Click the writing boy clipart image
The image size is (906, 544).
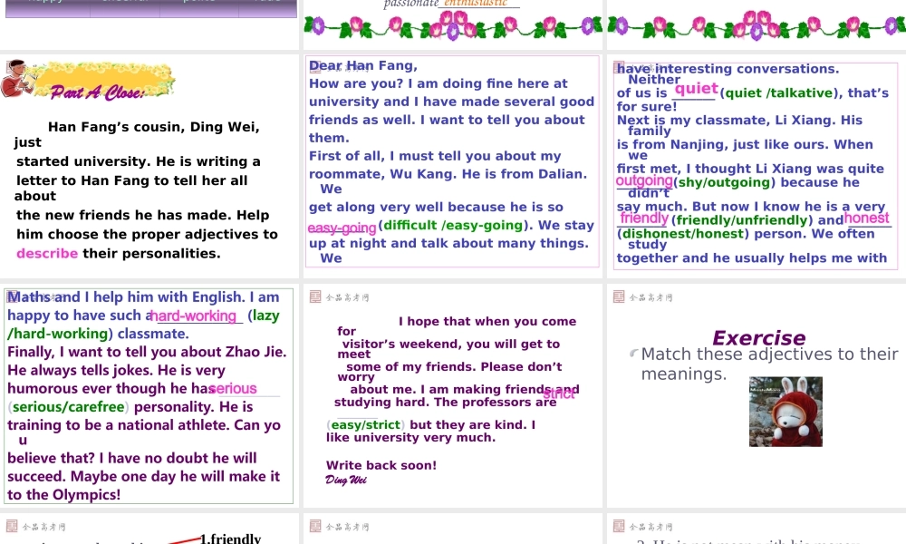coord(16,78)
